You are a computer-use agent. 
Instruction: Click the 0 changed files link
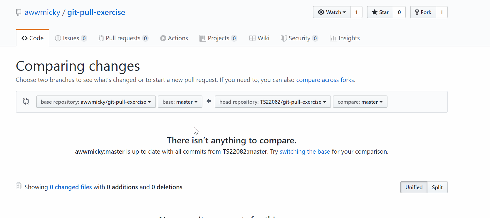[71, 187]
